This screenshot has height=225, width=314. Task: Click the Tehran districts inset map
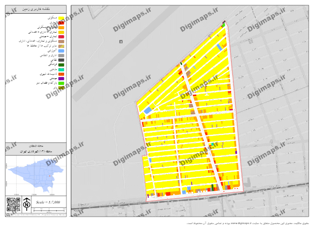[x=36, y=175]
